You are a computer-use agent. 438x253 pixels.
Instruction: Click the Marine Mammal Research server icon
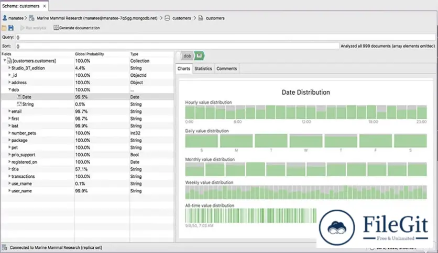coord(32,18)
